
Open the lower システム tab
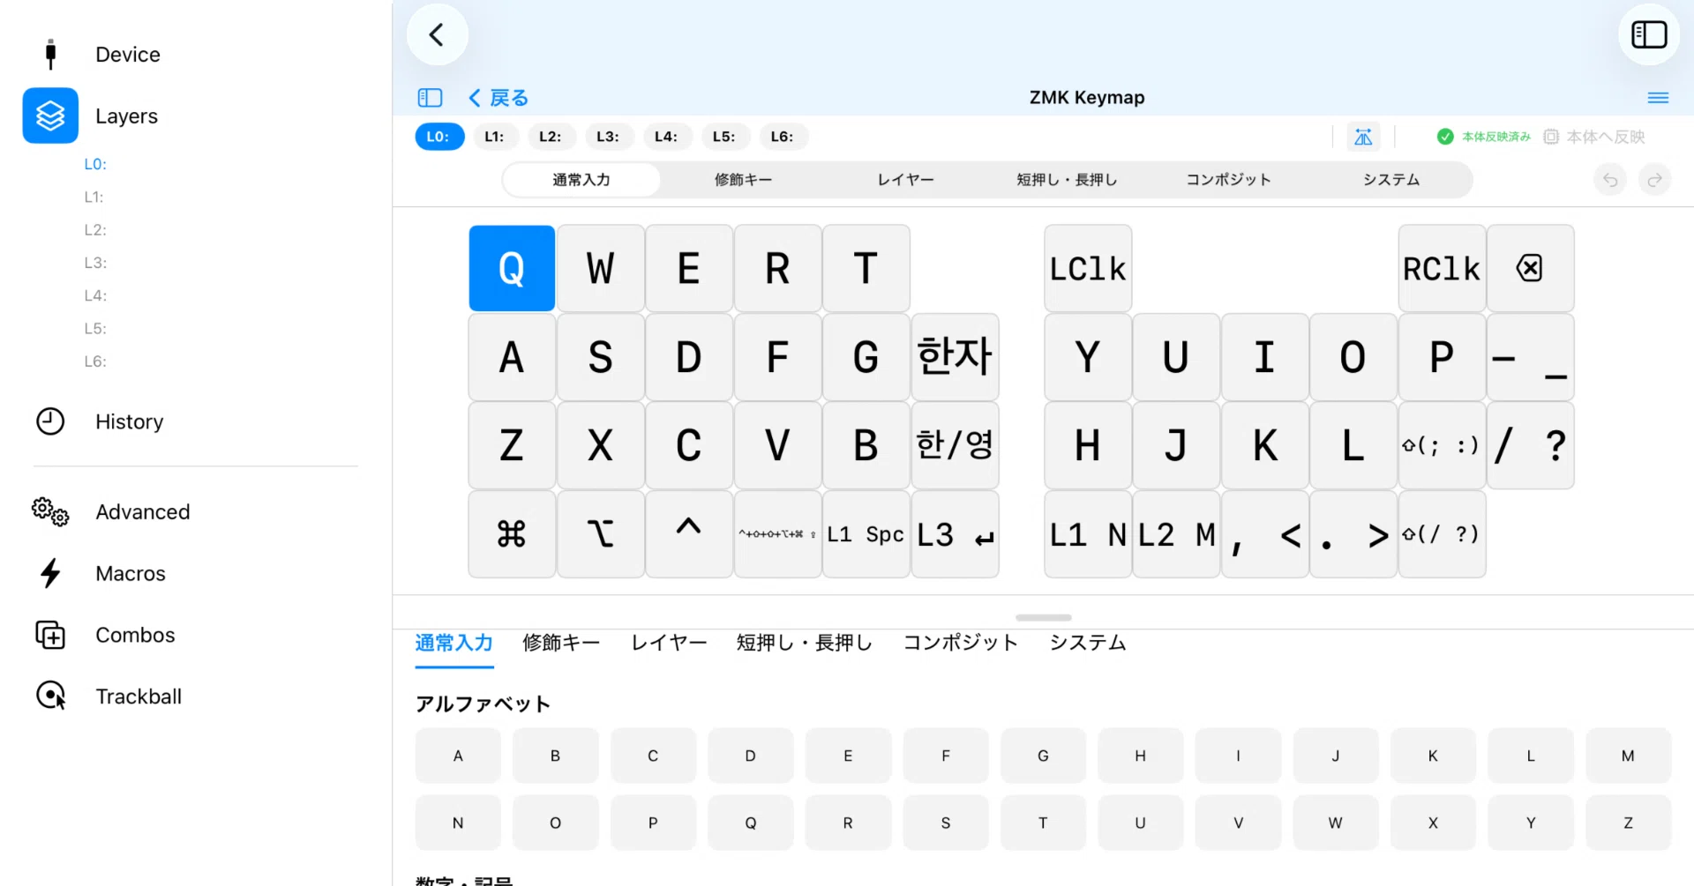(1088, 643)
